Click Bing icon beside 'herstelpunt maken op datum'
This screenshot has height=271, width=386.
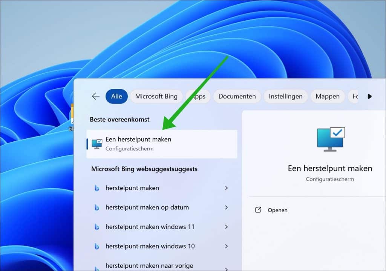point(97,208)
